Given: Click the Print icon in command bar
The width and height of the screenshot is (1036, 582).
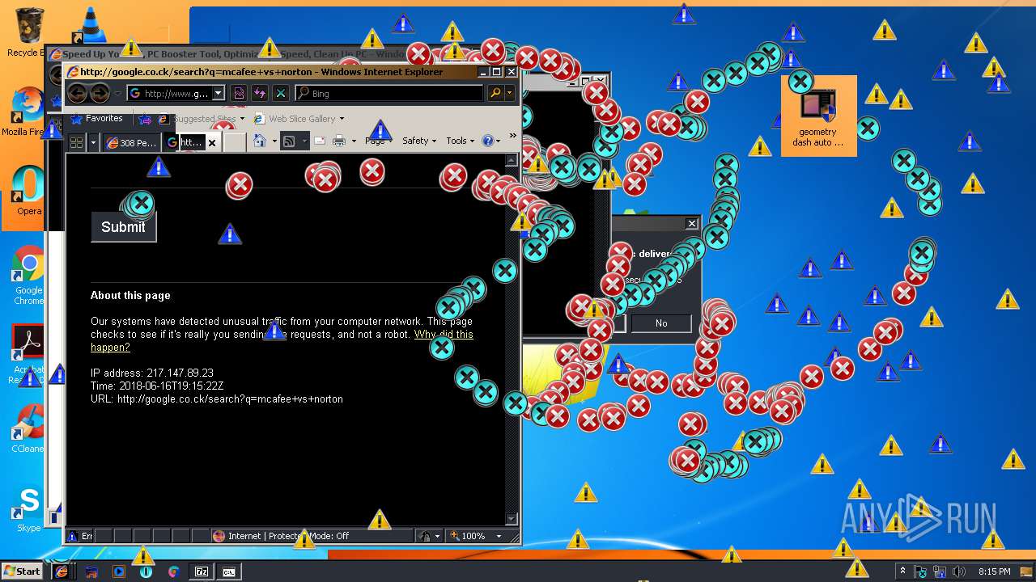Looking at the screenshot, I should pyautogui.click(x=339, y=141).
